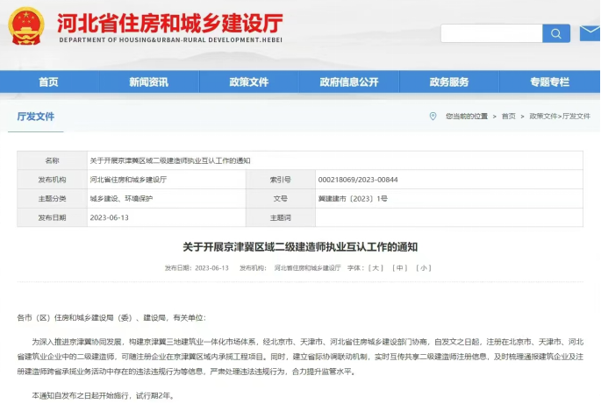601x418 pixels.
Task: Click into the site search field
Action: (491, 33)
